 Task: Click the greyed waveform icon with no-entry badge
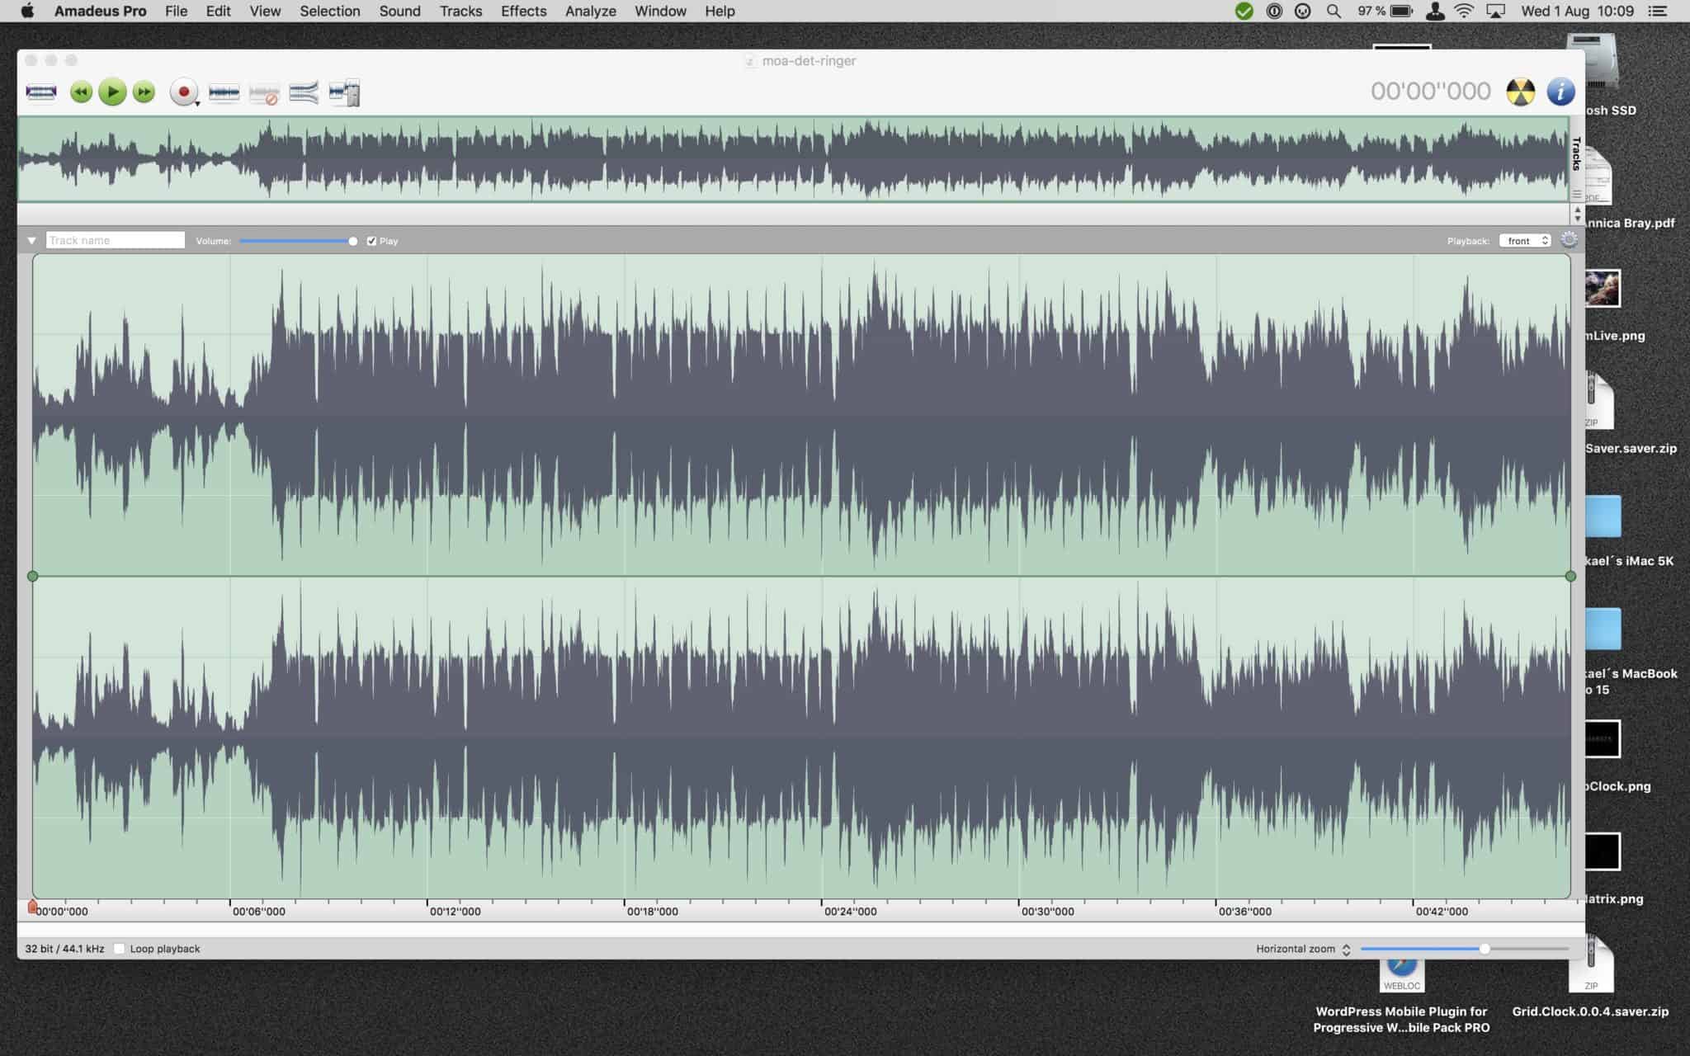[x=264, y=93]
